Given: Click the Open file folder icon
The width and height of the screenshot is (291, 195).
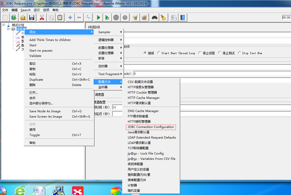Looking at the screenshot, I should coord(23,18).
